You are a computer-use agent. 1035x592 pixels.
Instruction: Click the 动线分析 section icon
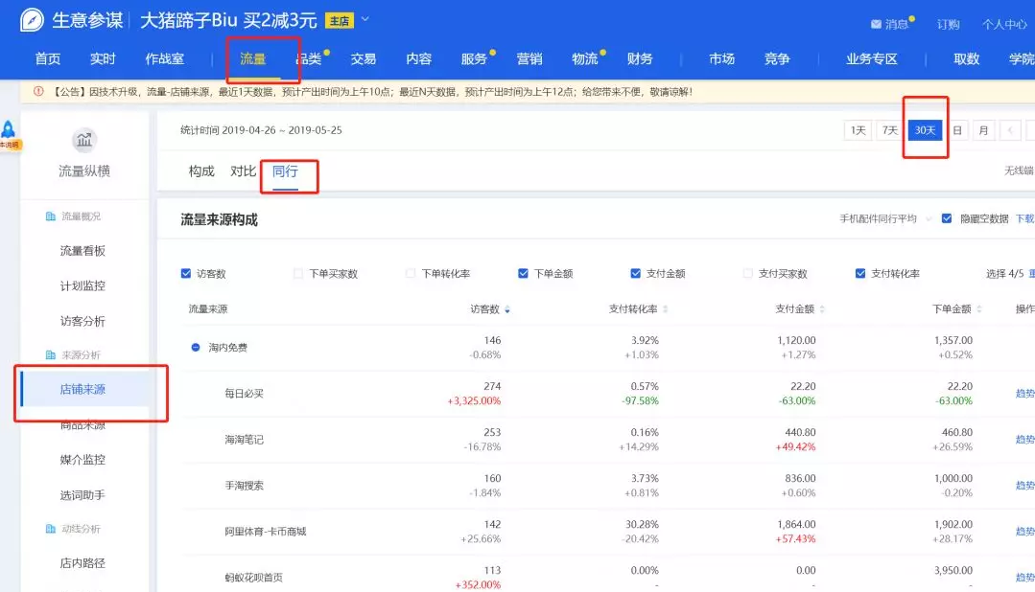point(50,529)
